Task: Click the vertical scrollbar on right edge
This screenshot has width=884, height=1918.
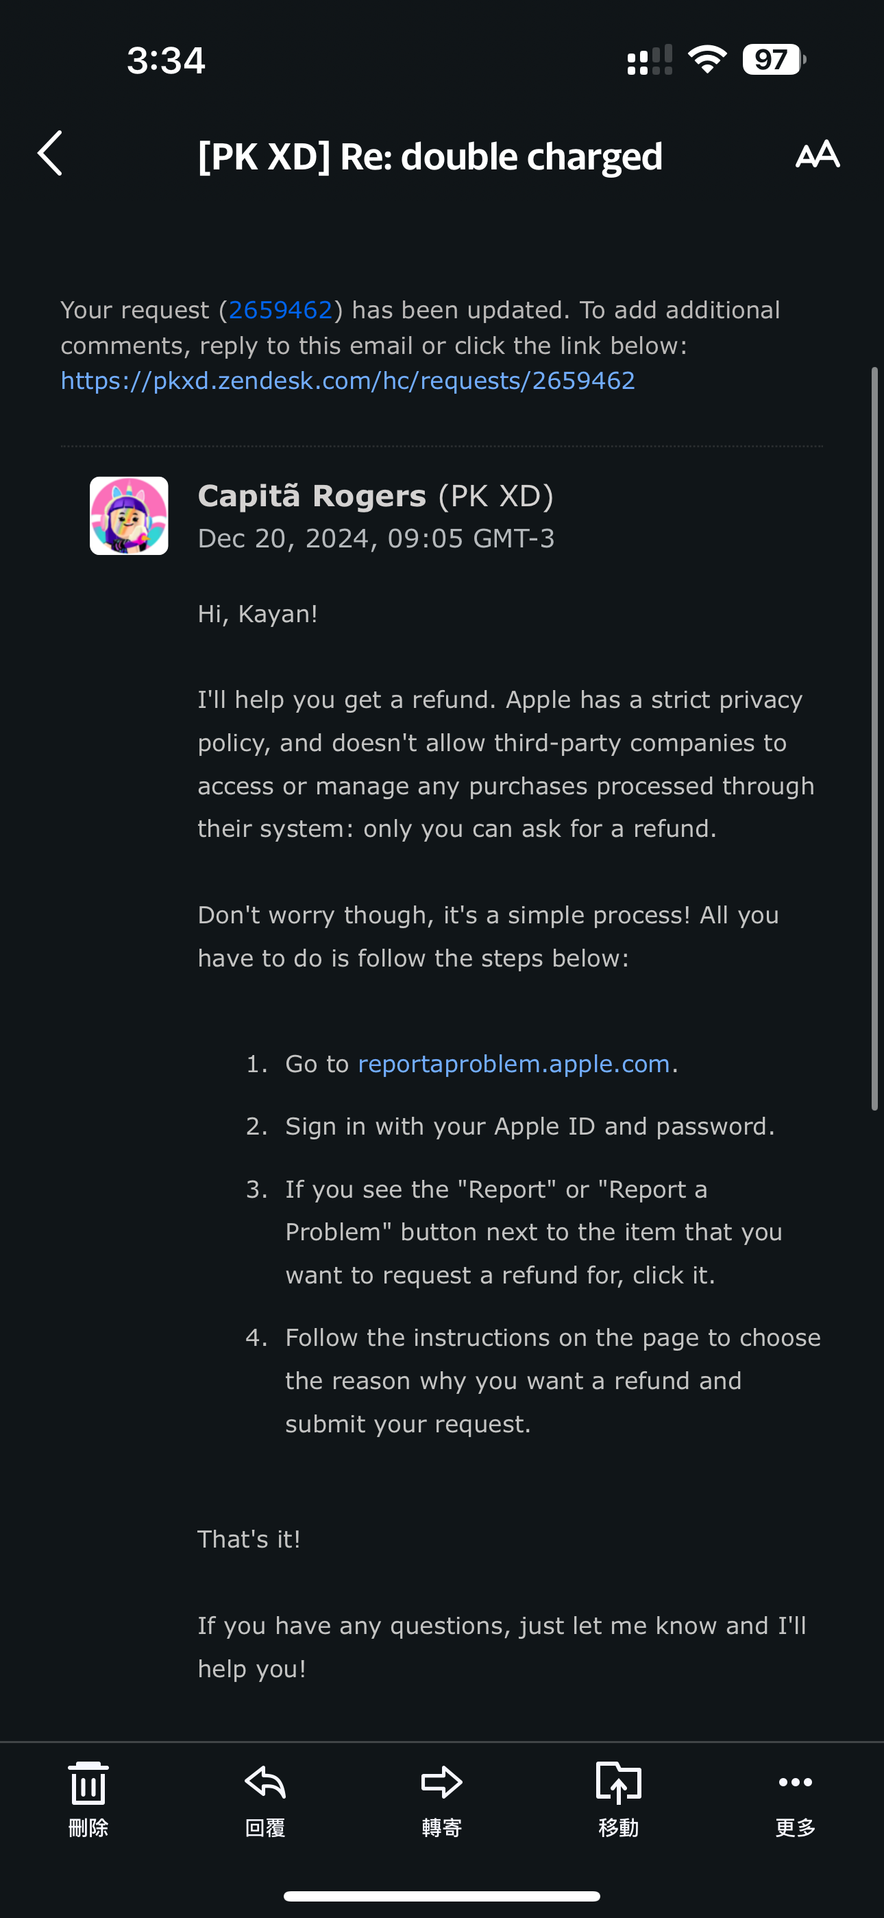Action: coord(875,739)
